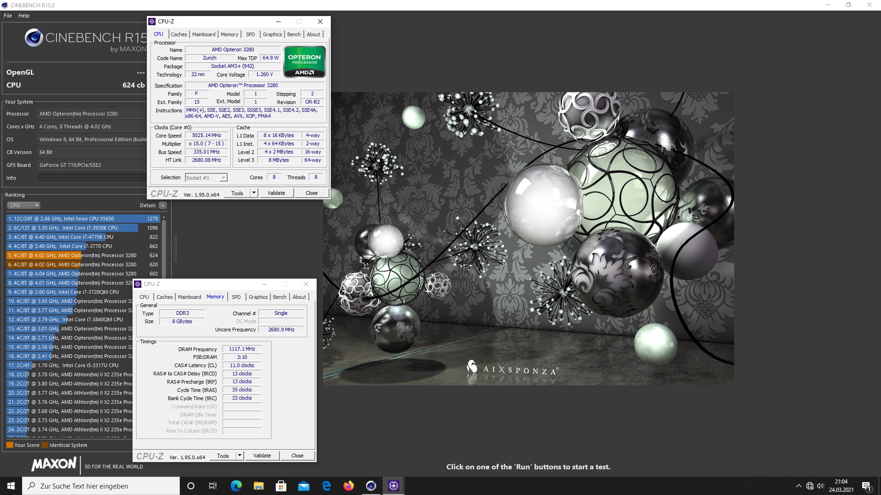Image resolution: width=881 pixels, height=495 pixels.
Task: Open legacy Edge 'e' icon on taskbar
Action: point(326,486)
